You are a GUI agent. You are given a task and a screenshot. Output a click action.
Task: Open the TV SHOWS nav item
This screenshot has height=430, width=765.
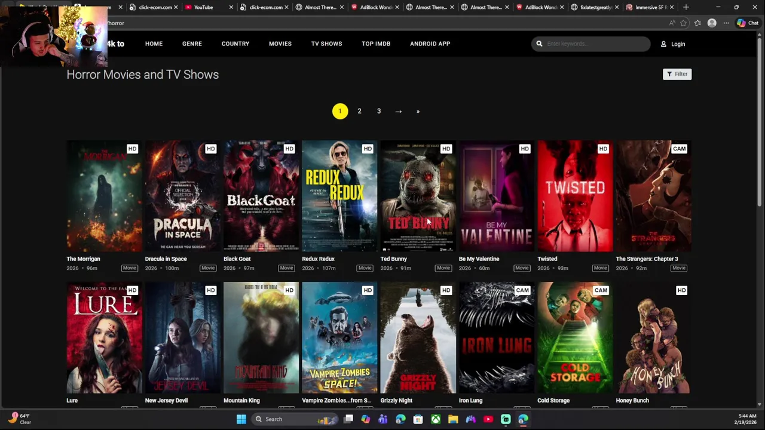326,44
